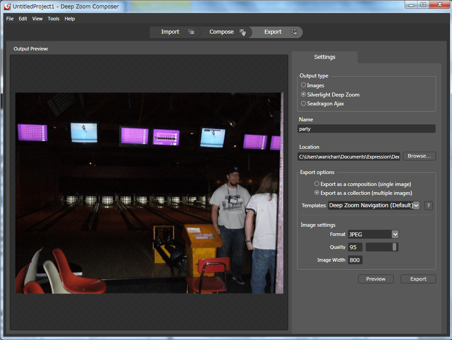Click the Import step icon

[x=191, y=32]
